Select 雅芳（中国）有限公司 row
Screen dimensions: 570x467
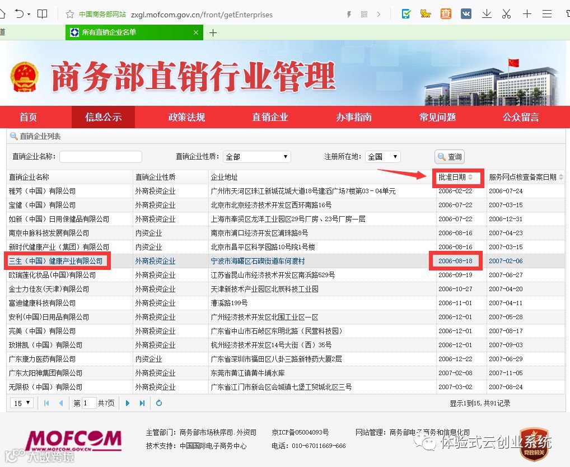click(286, 191)
